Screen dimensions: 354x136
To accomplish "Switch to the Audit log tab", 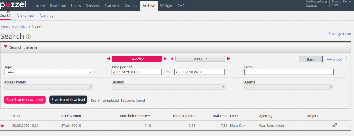I will [46, 16].
